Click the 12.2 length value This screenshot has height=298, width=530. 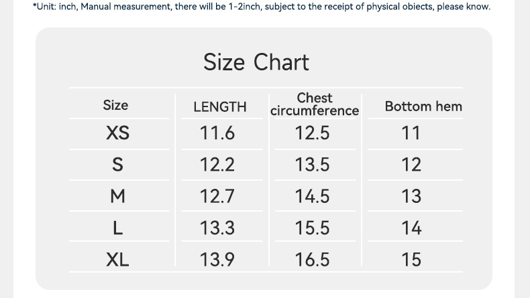pos(217,165)
